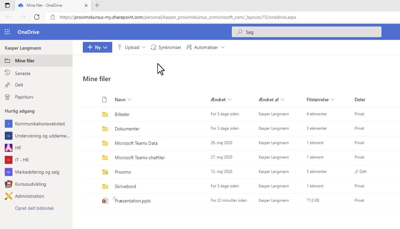The width and height of the screenshot is (400, 229).
Task: Open the Automatiser dropdown chevron
Action: pyautogui.click(x=223, y=47)
